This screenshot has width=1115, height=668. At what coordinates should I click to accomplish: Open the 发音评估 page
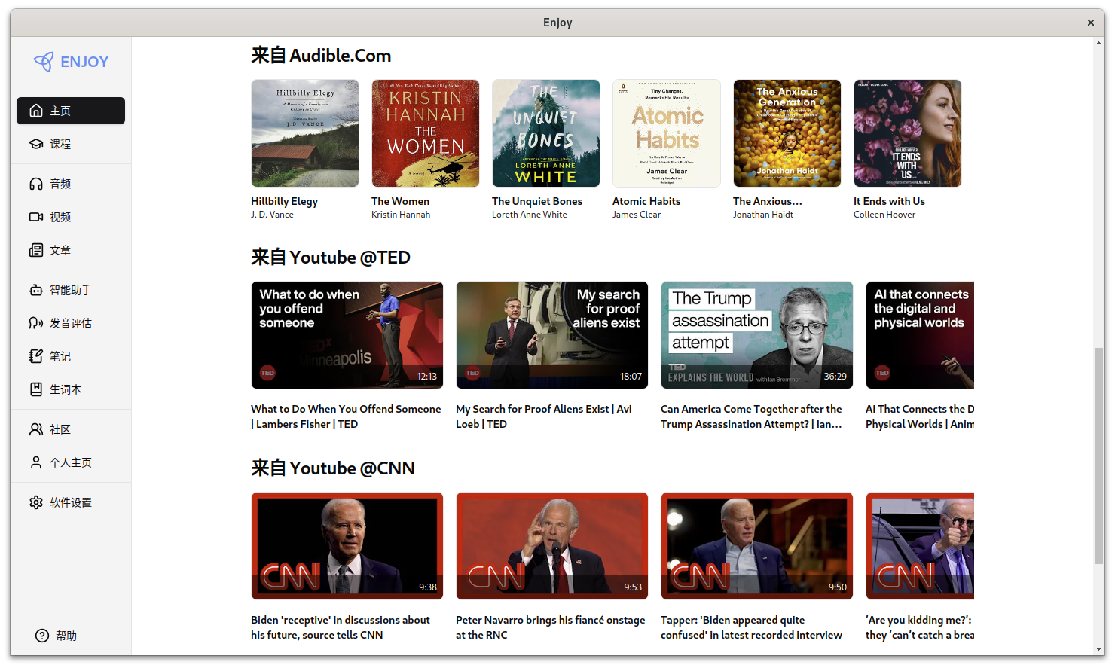71,323
